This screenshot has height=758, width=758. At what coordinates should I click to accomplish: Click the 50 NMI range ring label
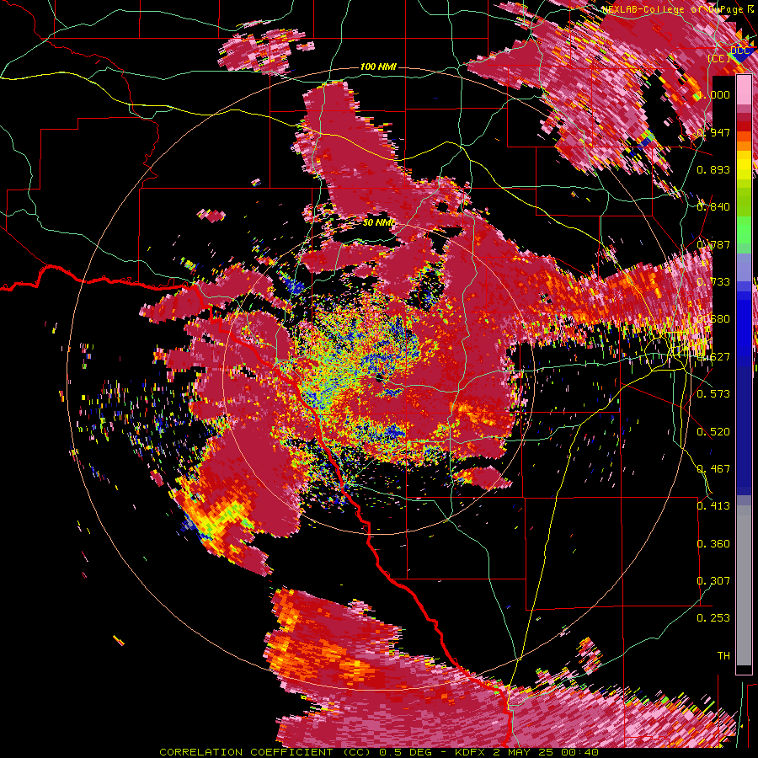coord(378,222)
